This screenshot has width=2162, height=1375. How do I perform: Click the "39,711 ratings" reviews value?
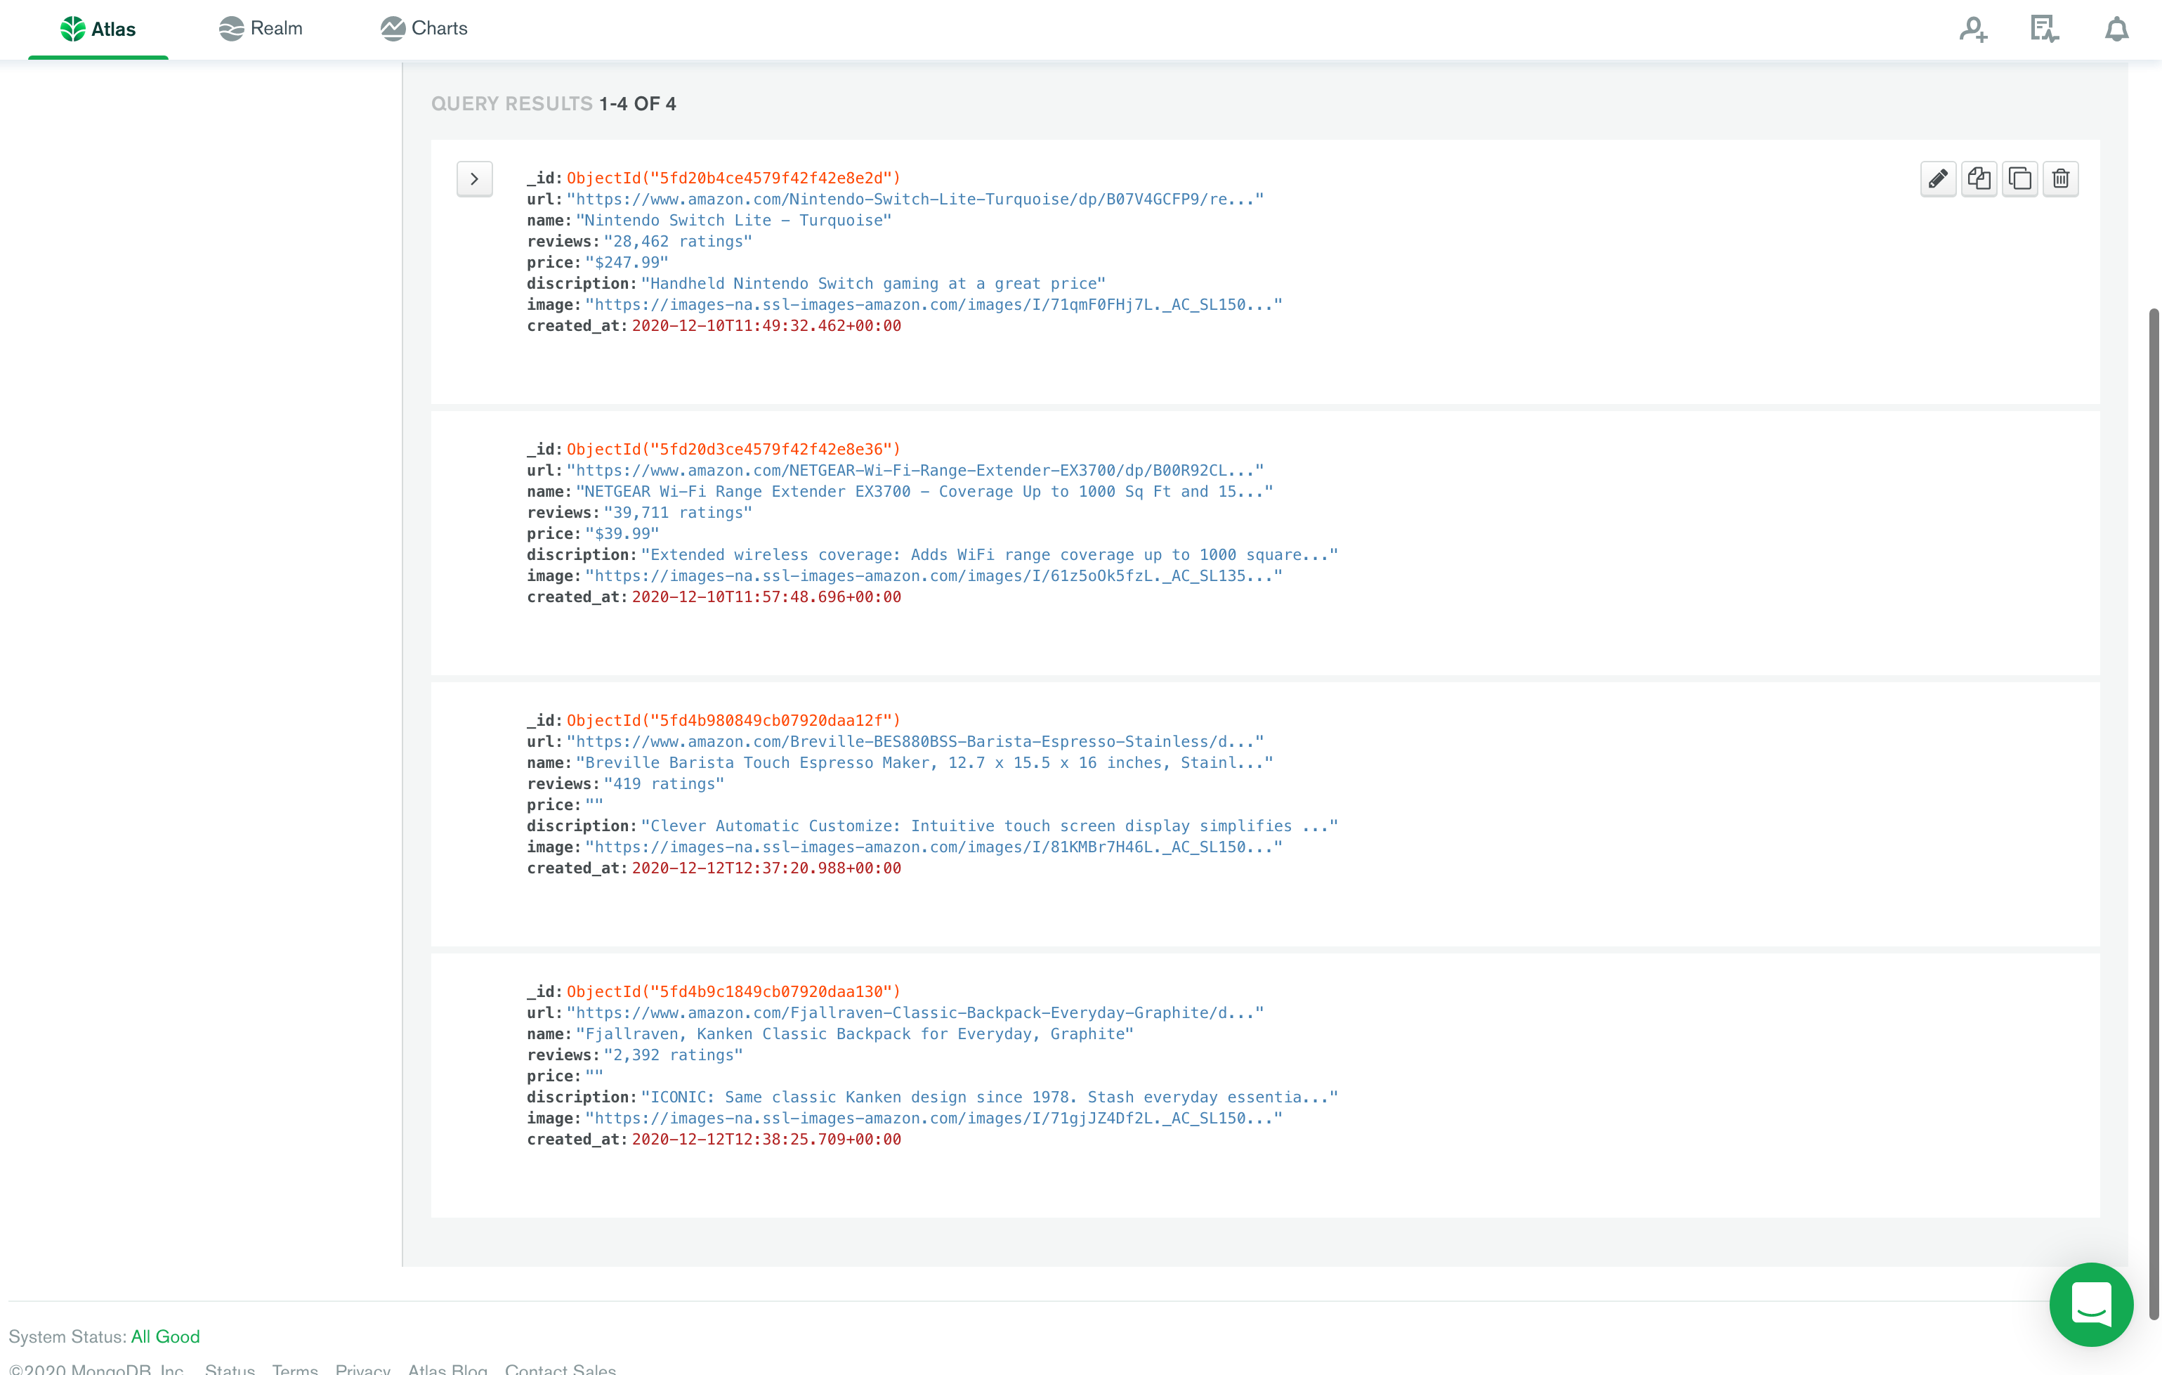tap(678, 513)
